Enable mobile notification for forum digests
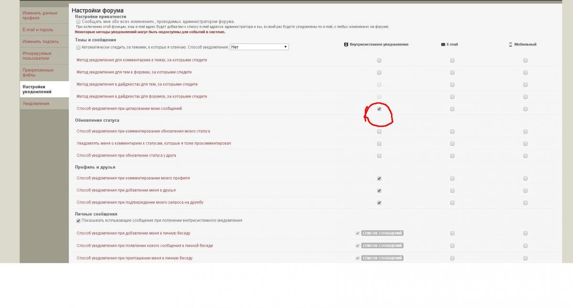Viewport: 573px width, 308px height. click(x=525, y=97)
